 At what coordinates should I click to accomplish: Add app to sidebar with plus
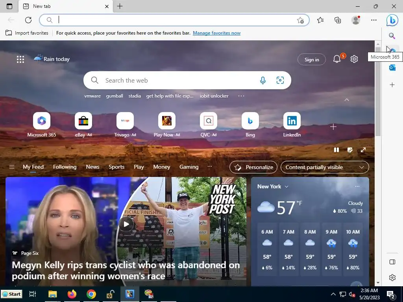[392, 85]
